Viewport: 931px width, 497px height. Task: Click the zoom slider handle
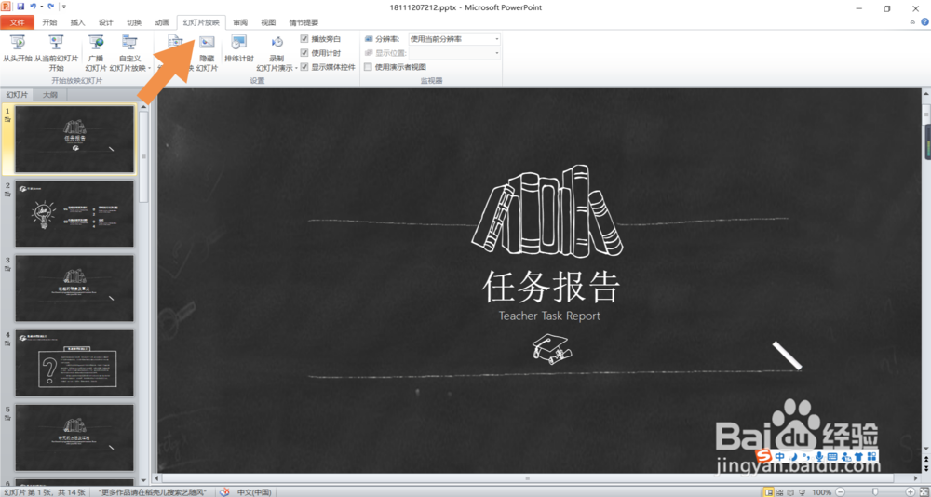coord(875,492)
